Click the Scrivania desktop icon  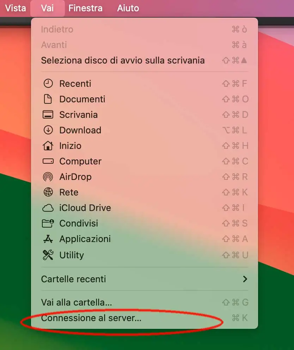tap(48, 115)
